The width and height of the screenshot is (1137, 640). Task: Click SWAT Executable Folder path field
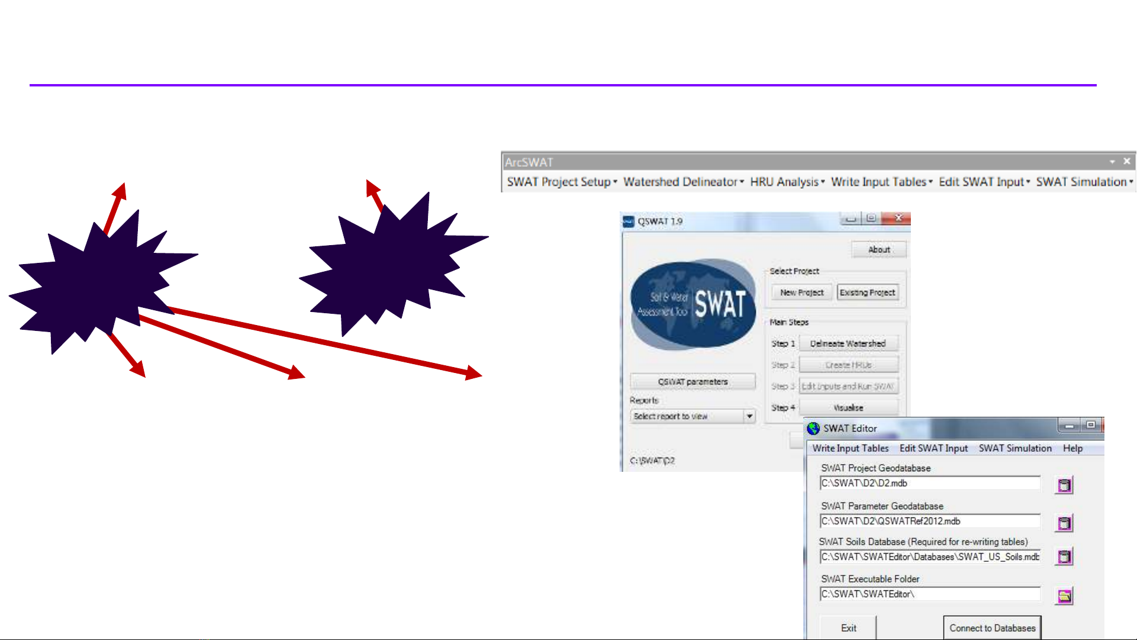(930, 594)
